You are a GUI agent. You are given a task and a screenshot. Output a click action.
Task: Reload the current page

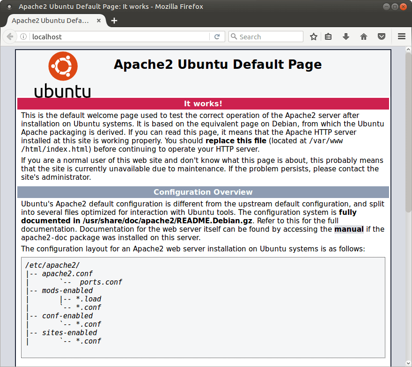[217, 37]
